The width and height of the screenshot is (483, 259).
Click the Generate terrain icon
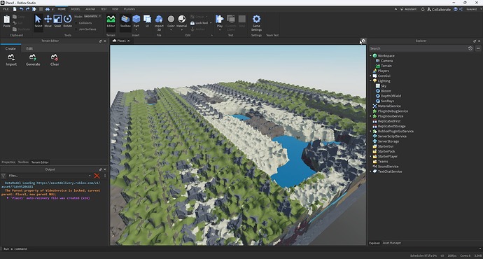coord(33,59)
